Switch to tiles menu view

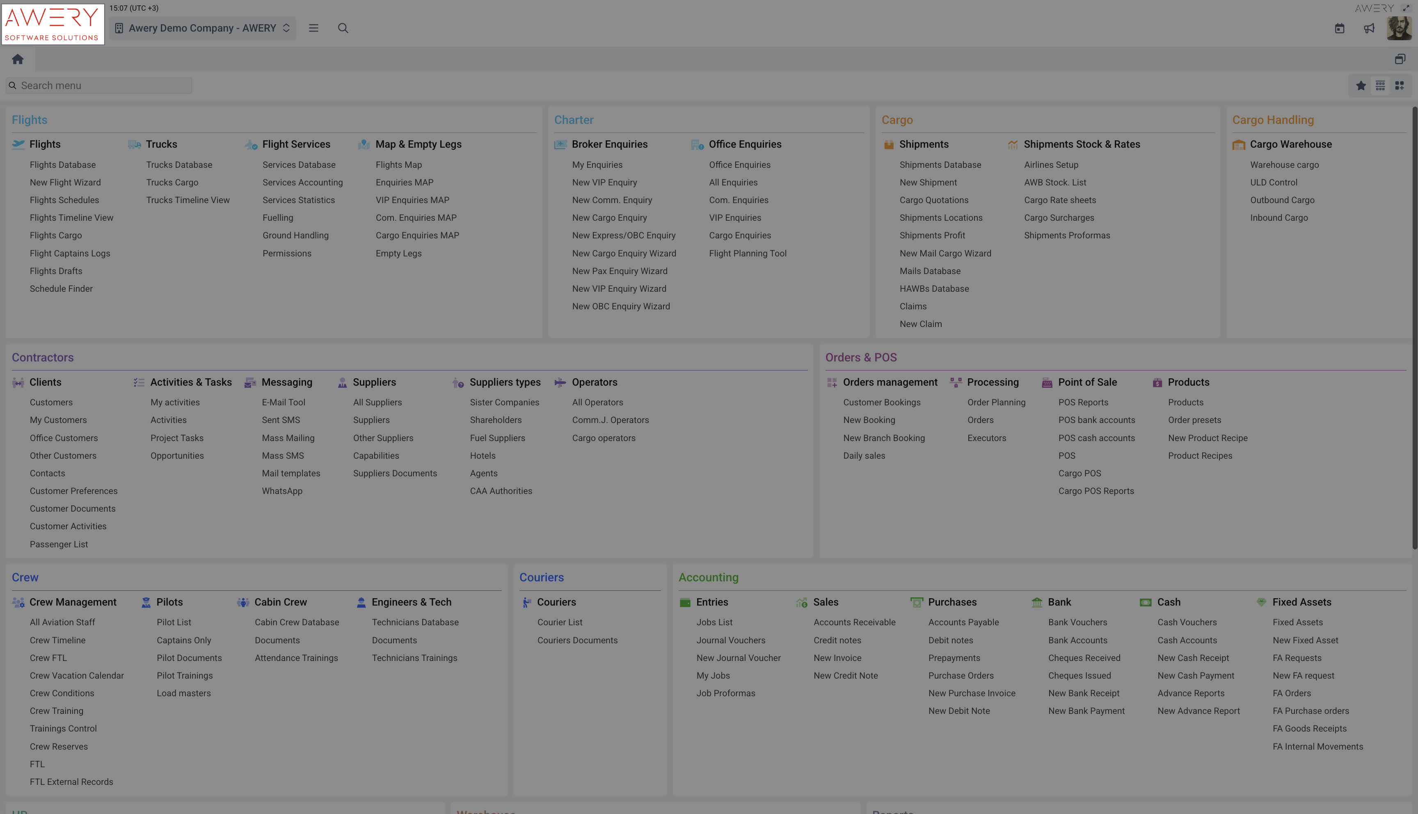click(1399, 85)
